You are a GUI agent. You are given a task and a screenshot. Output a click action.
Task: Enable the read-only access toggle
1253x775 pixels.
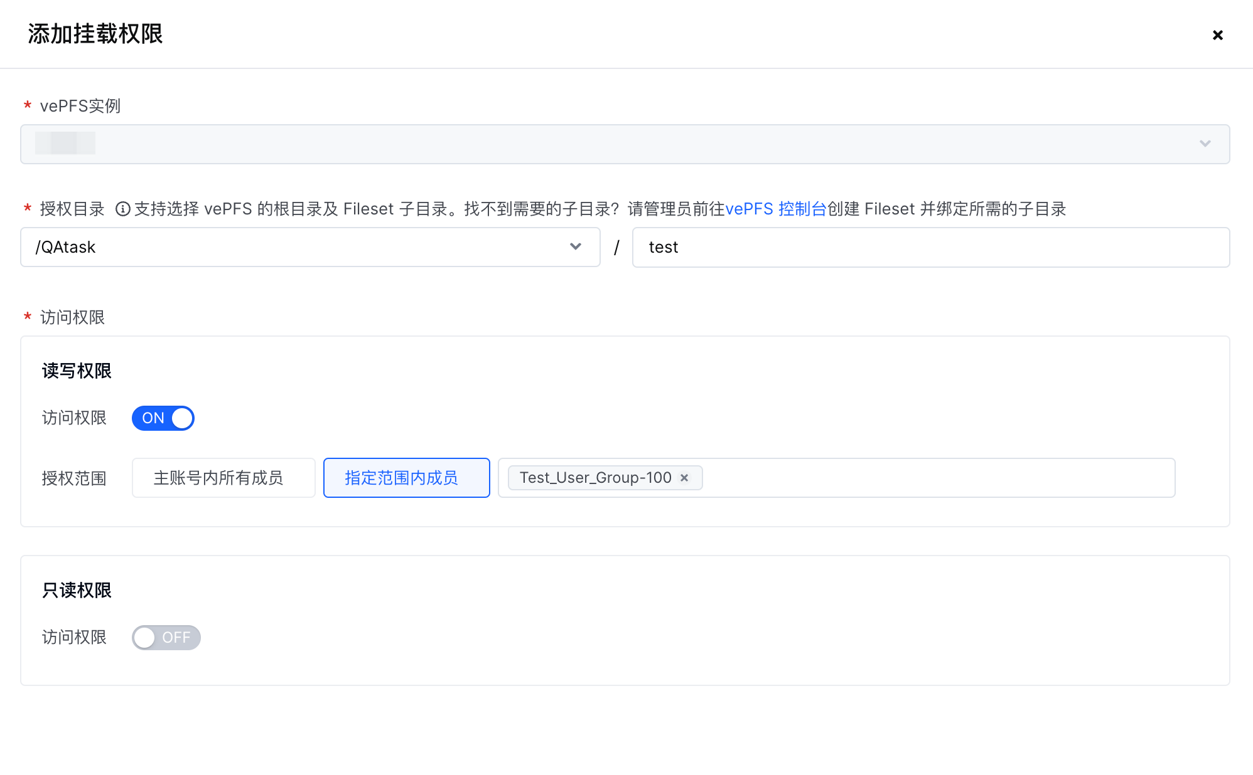(166, 638)
